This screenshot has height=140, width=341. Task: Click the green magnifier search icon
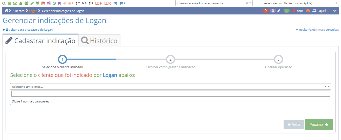point(4,3)
